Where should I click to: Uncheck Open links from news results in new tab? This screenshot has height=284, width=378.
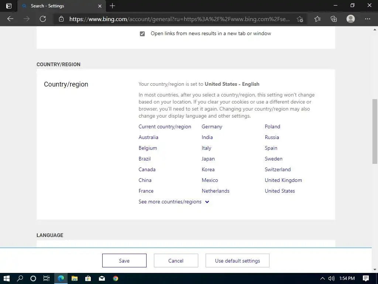click(142, 34)
